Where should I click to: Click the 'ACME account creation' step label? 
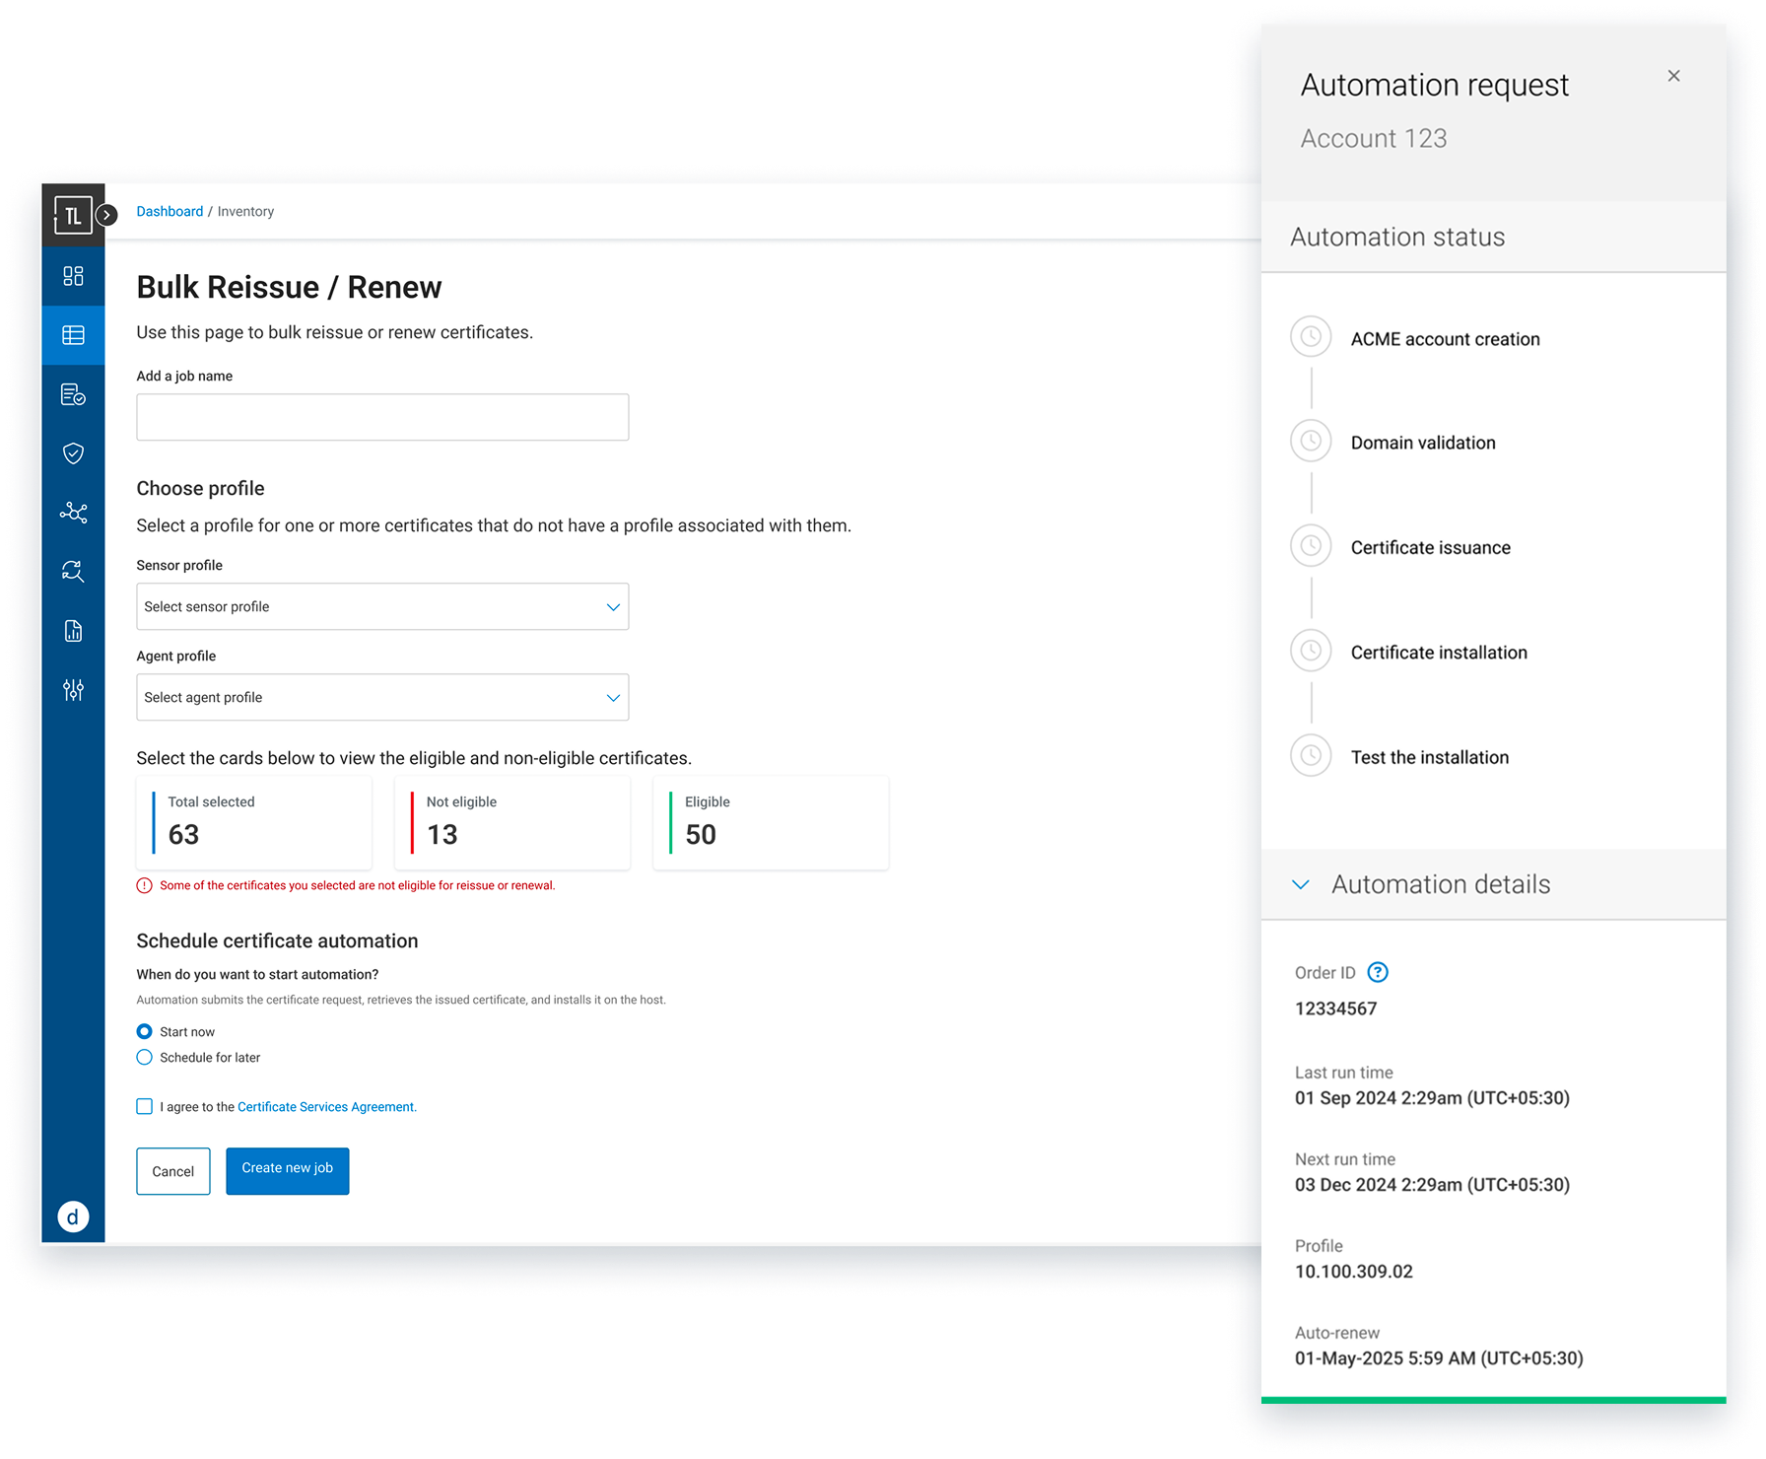[1445, 339]
